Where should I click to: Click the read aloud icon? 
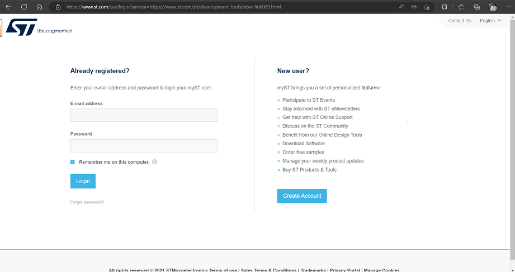click(x=401, y=7)
